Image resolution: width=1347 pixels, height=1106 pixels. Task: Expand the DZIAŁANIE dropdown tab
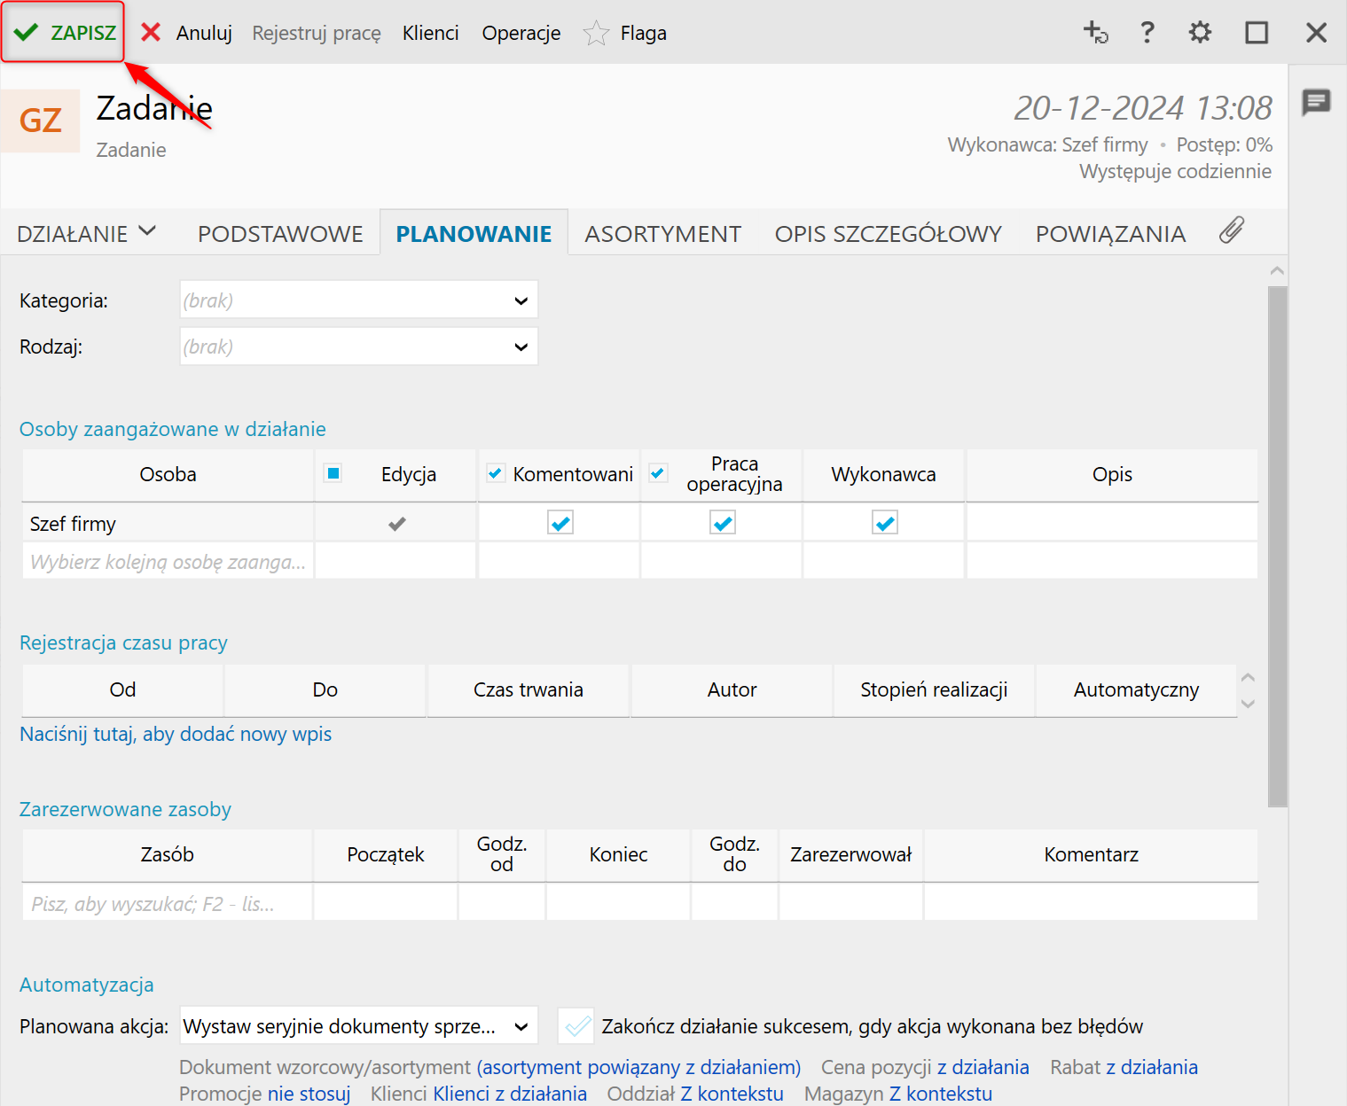click(x=87, y=234)
